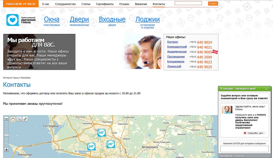The height and width of the screenshot is (158, 273).
Task: Select the ruler distance tool on map
Action: [25, 119]
